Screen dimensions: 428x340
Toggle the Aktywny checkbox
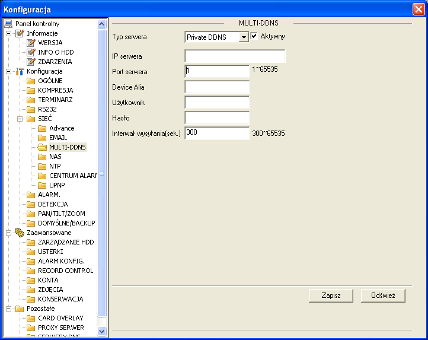click(254, 36)
